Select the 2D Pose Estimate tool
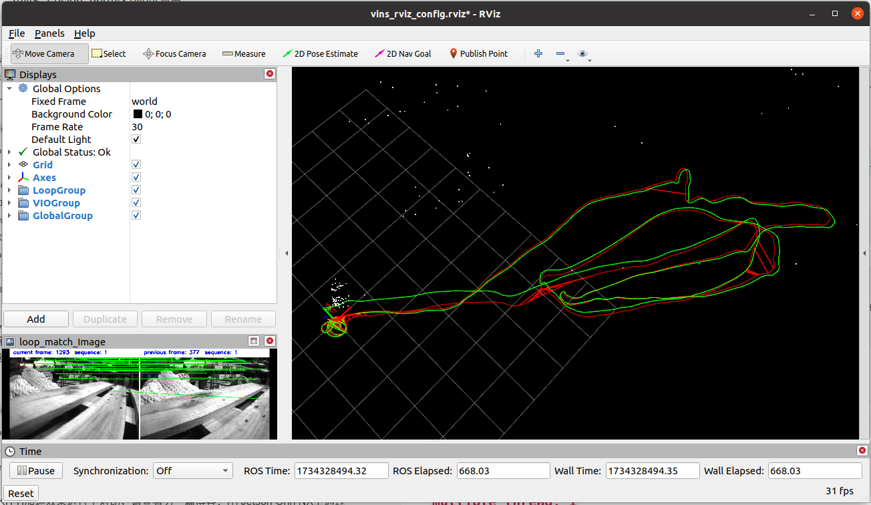The height and width of the screenshot is (505, 871). [320, 53]
